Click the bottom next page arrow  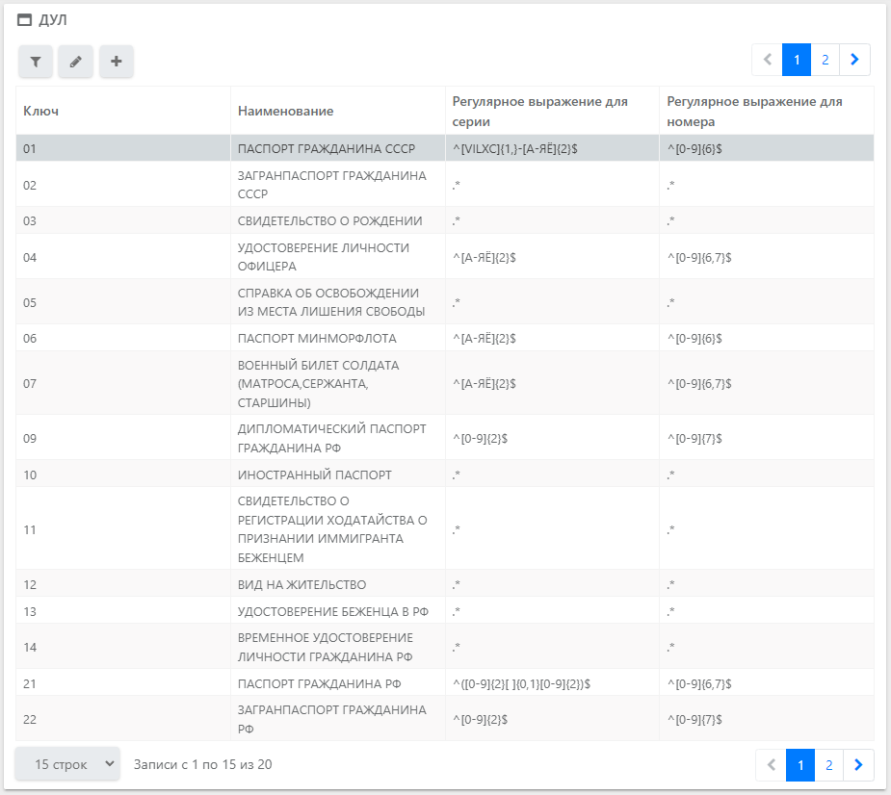pyautogui.click(x=858, y=765)
